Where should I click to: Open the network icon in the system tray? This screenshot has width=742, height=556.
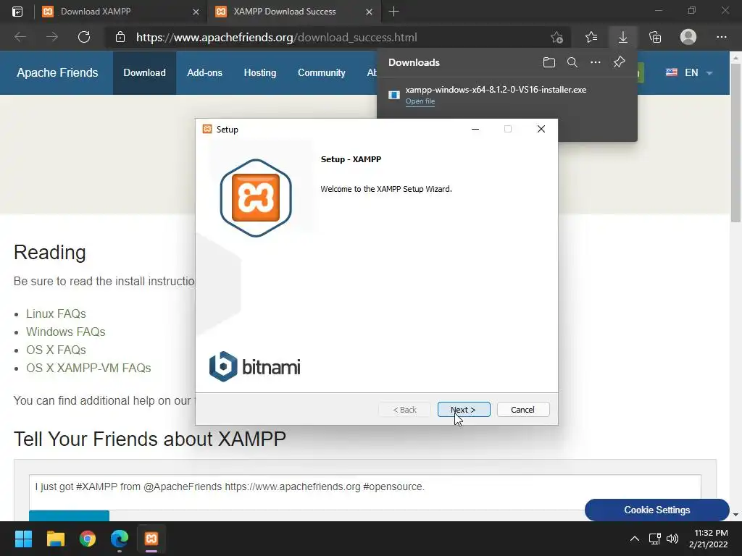654,539
